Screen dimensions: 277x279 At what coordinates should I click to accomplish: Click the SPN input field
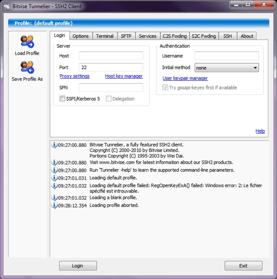point(111,88)
